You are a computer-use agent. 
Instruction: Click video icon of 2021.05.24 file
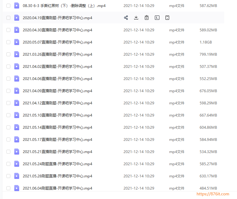click(17, 164)
